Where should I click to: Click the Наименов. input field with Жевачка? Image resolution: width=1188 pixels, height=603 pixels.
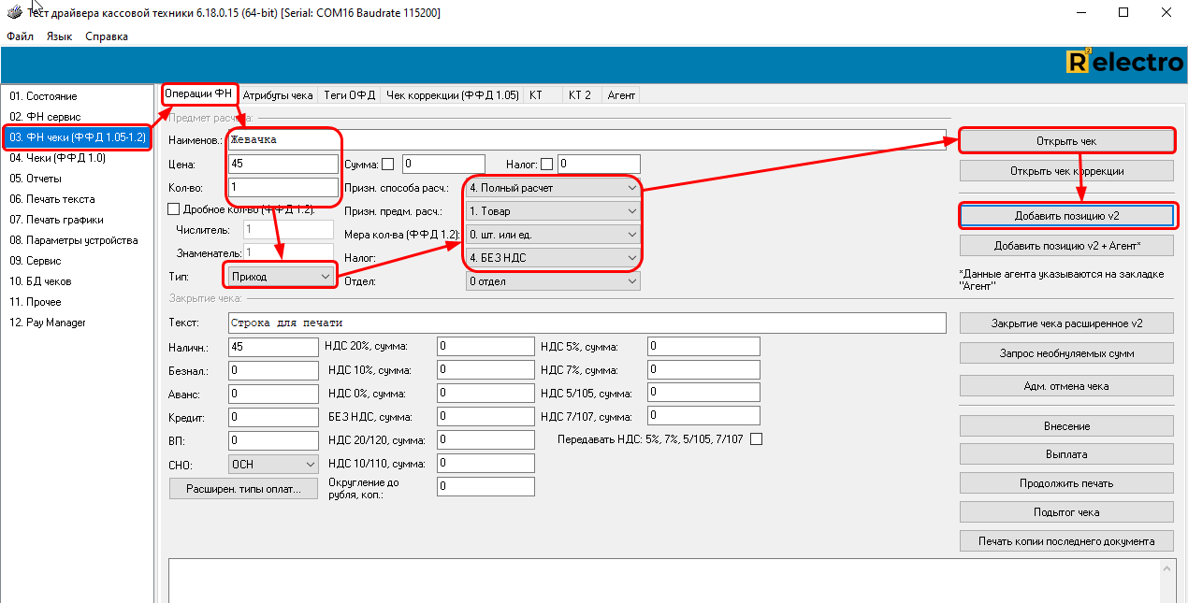[587, 139]
